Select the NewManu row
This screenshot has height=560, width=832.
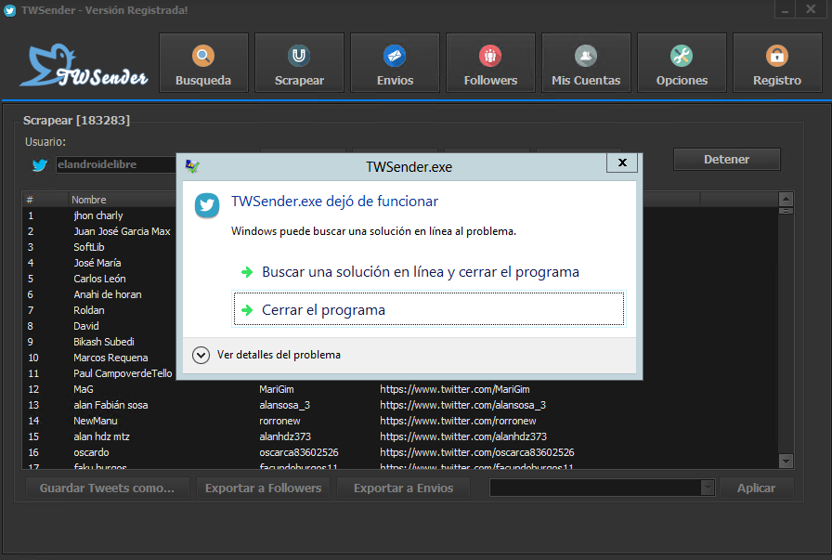coord(96,421)
